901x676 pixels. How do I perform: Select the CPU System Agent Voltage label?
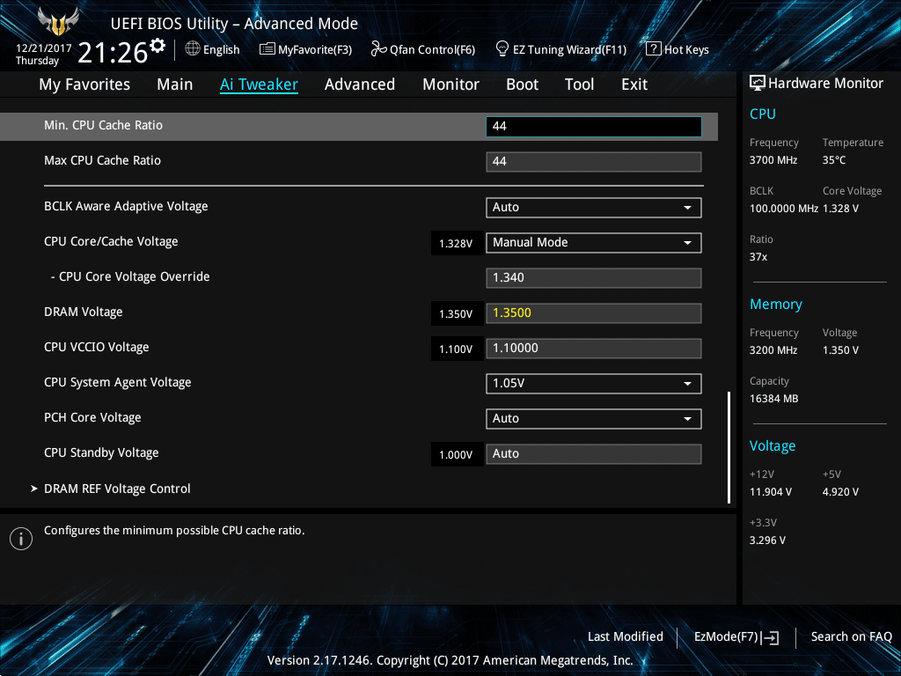pyautogui.click(x=118, y=382)
